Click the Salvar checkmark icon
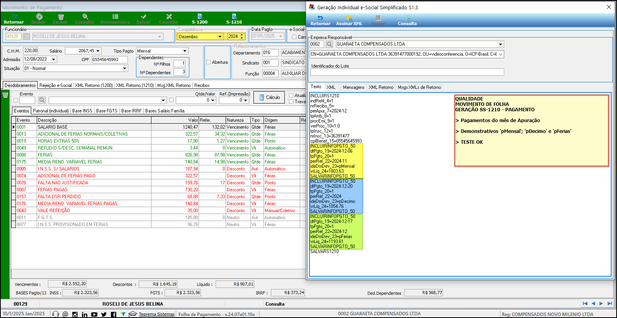This screenshot has height=318, width=617. [x=143, y=19]
